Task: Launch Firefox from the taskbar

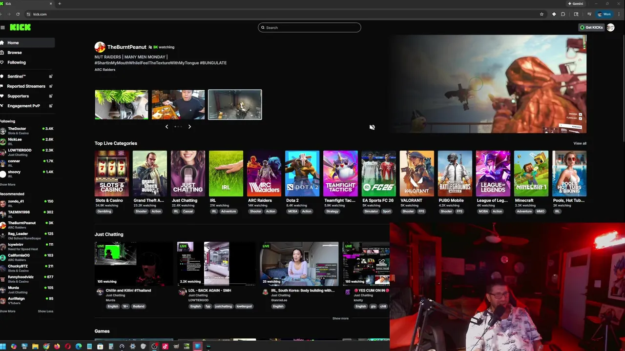Action: [x=57, y=347]
